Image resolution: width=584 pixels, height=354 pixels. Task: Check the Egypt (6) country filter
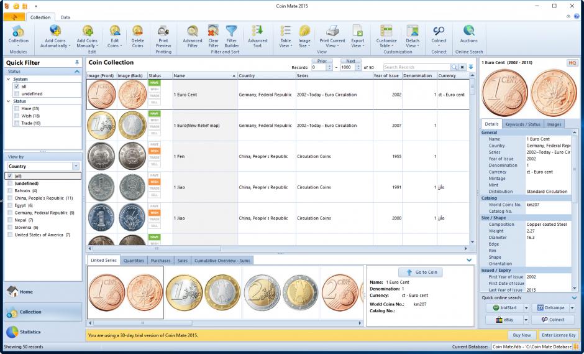pos(10,205)
